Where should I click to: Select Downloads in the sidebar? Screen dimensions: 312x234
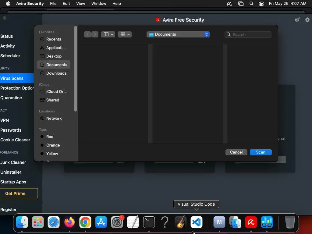pos(54,73)
